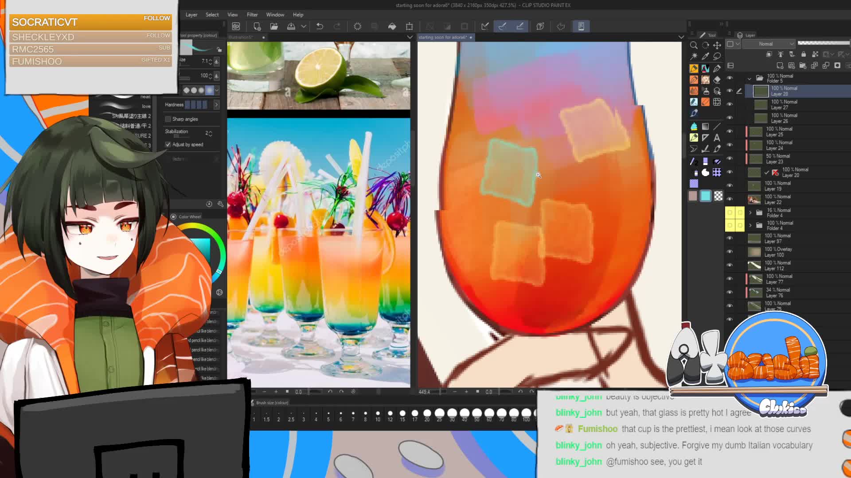
Task: Select the Eraser tool
Action: point(717,80)
